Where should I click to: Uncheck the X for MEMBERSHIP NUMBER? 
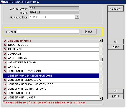[5, 98]
